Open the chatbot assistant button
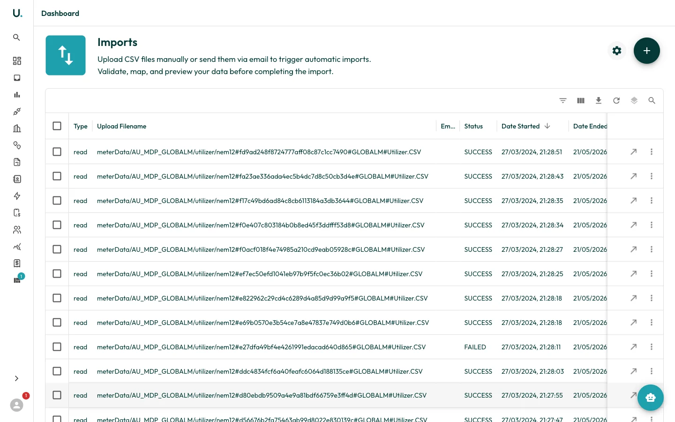Screen dimensions: 675x422 [x=651, y=398]
